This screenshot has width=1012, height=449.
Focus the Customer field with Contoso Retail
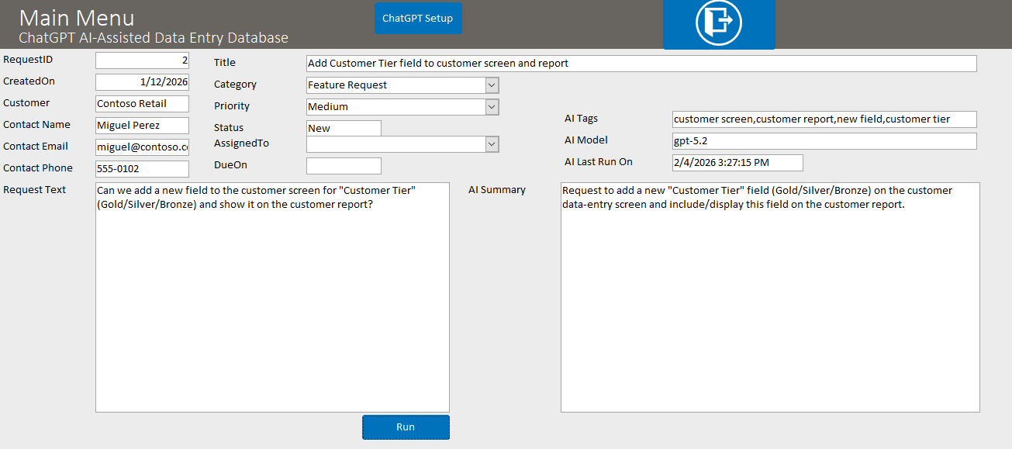[x=142, y=104]
